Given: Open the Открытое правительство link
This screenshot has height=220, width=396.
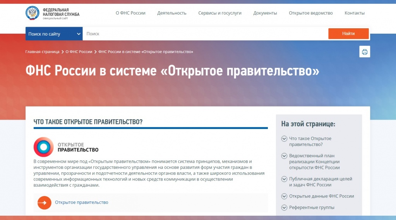Looking at the screenshot, I should (x=82, y=202).
